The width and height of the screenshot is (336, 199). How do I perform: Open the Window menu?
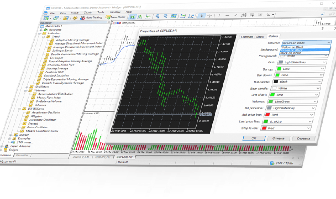tap(115, 12)
